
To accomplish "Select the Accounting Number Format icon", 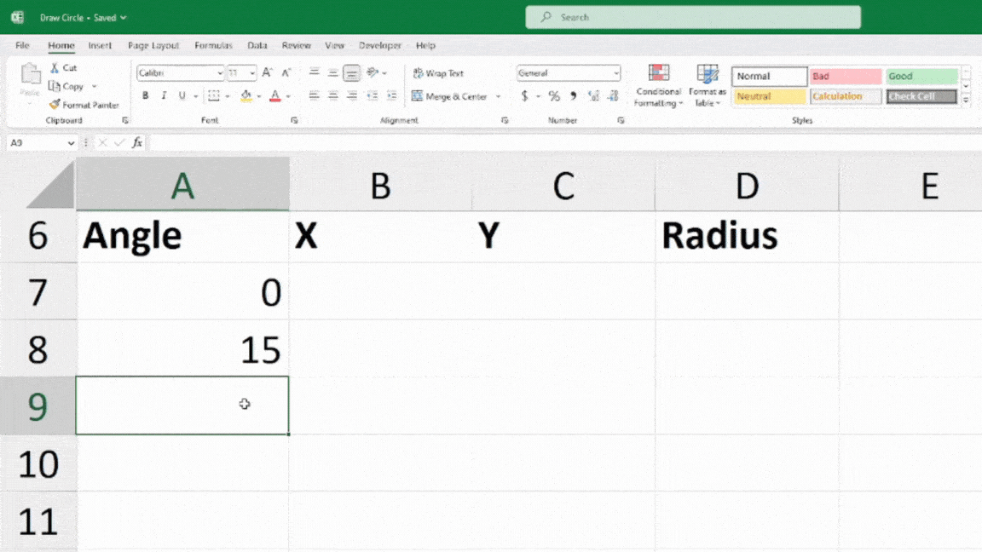I will (x=523, y=95).
